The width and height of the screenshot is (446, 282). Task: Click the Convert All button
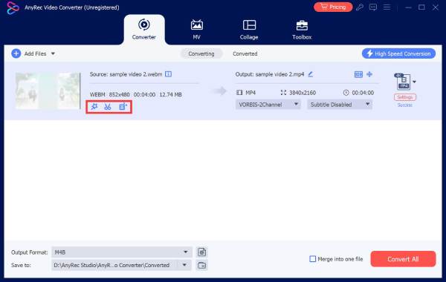click(x=403, y=259)
